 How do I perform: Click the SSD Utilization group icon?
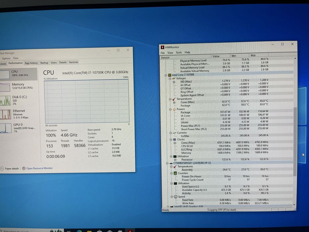[x=176, y=183]
